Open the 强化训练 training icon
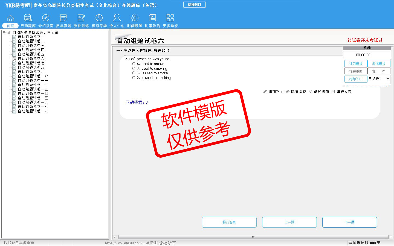The width and height of the screenshot is (394, 246). click(x=81, y=18)
